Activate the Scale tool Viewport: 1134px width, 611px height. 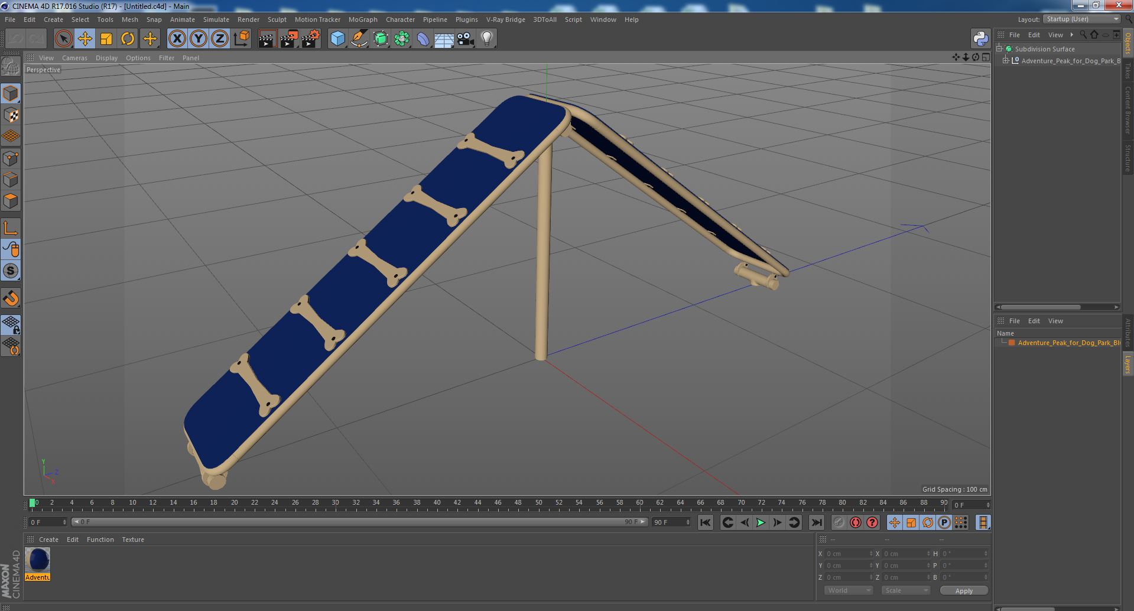(x=106, y=39)
